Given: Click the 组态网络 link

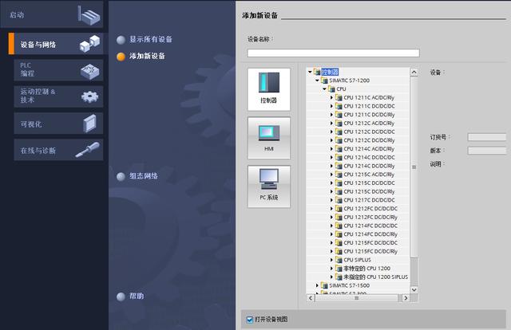Looking at the screenshot, I should tap(144, 176).
